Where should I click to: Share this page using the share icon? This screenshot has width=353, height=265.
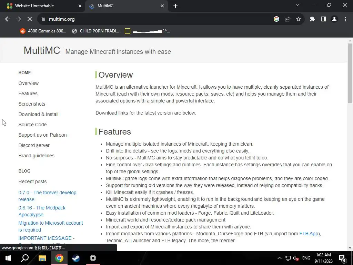click(x=287, y=19)
